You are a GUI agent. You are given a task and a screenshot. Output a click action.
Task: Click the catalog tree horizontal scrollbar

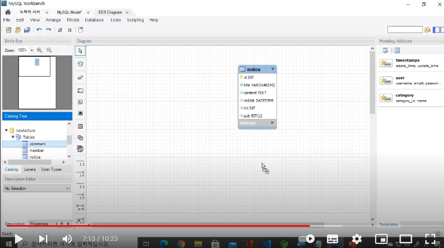30,162
